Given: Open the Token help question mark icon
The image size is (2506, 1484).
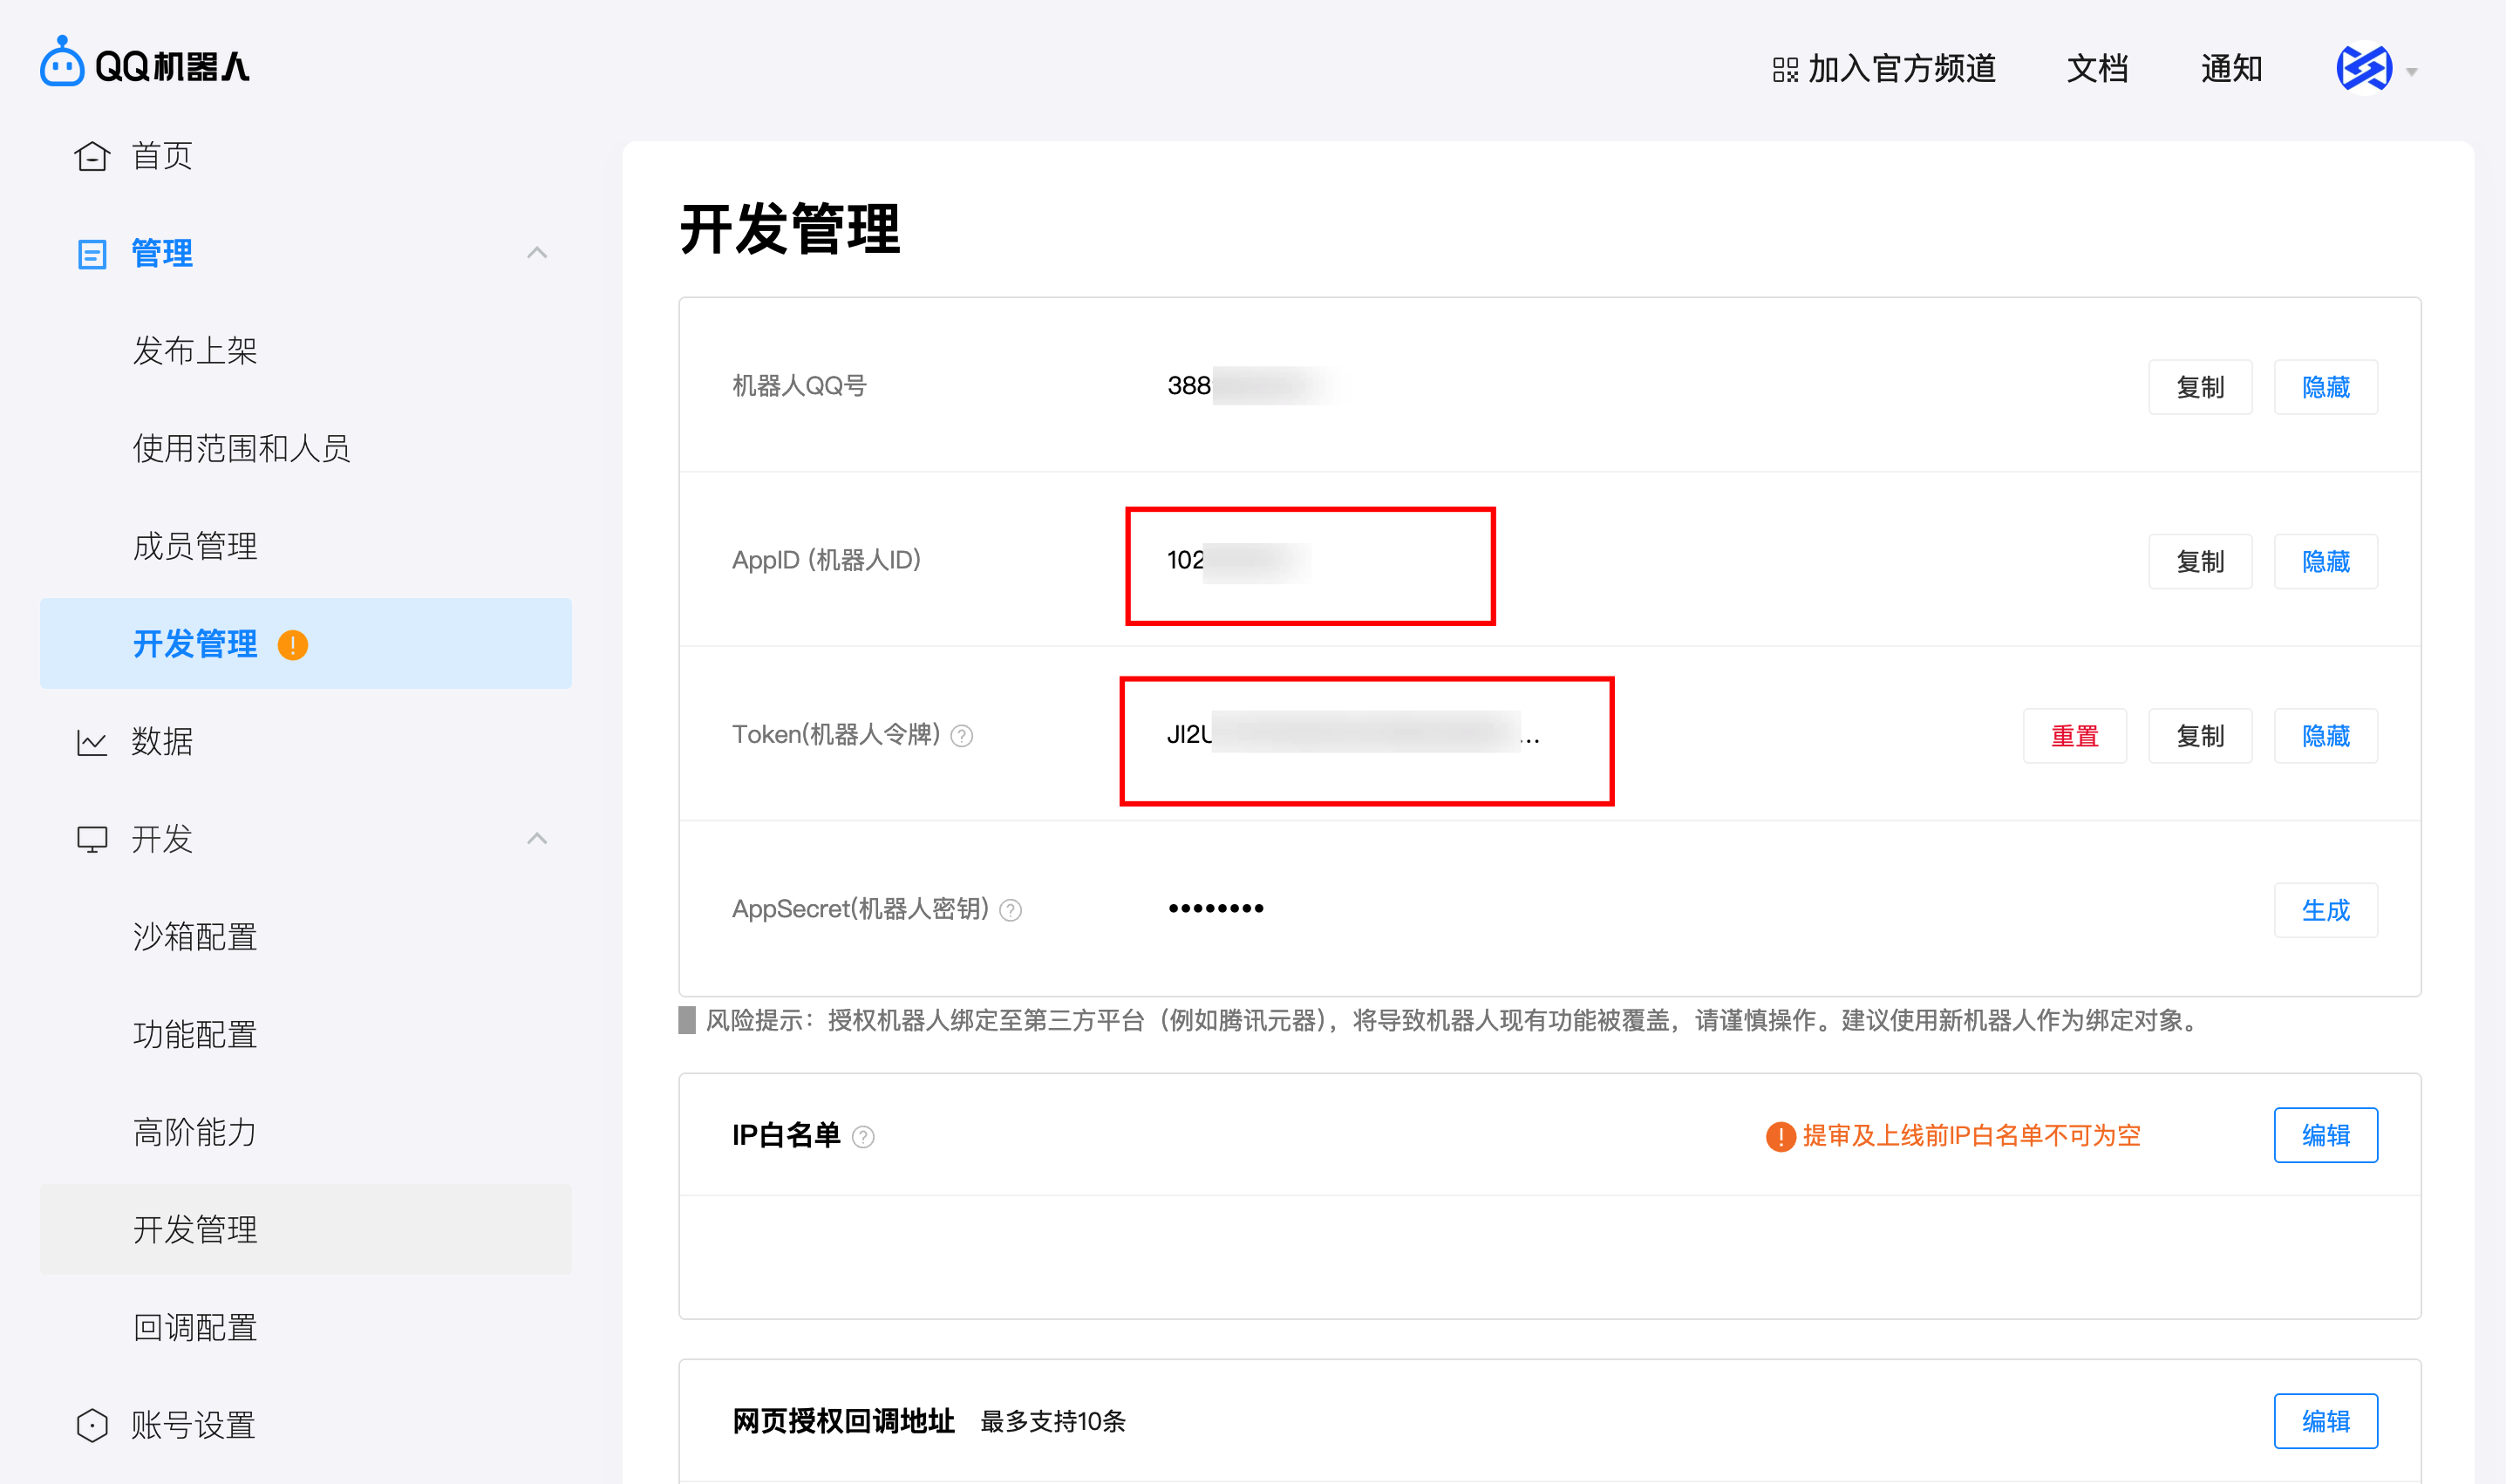Looking at the screenshot, I should pyautogui.click(x=962, y=736).
